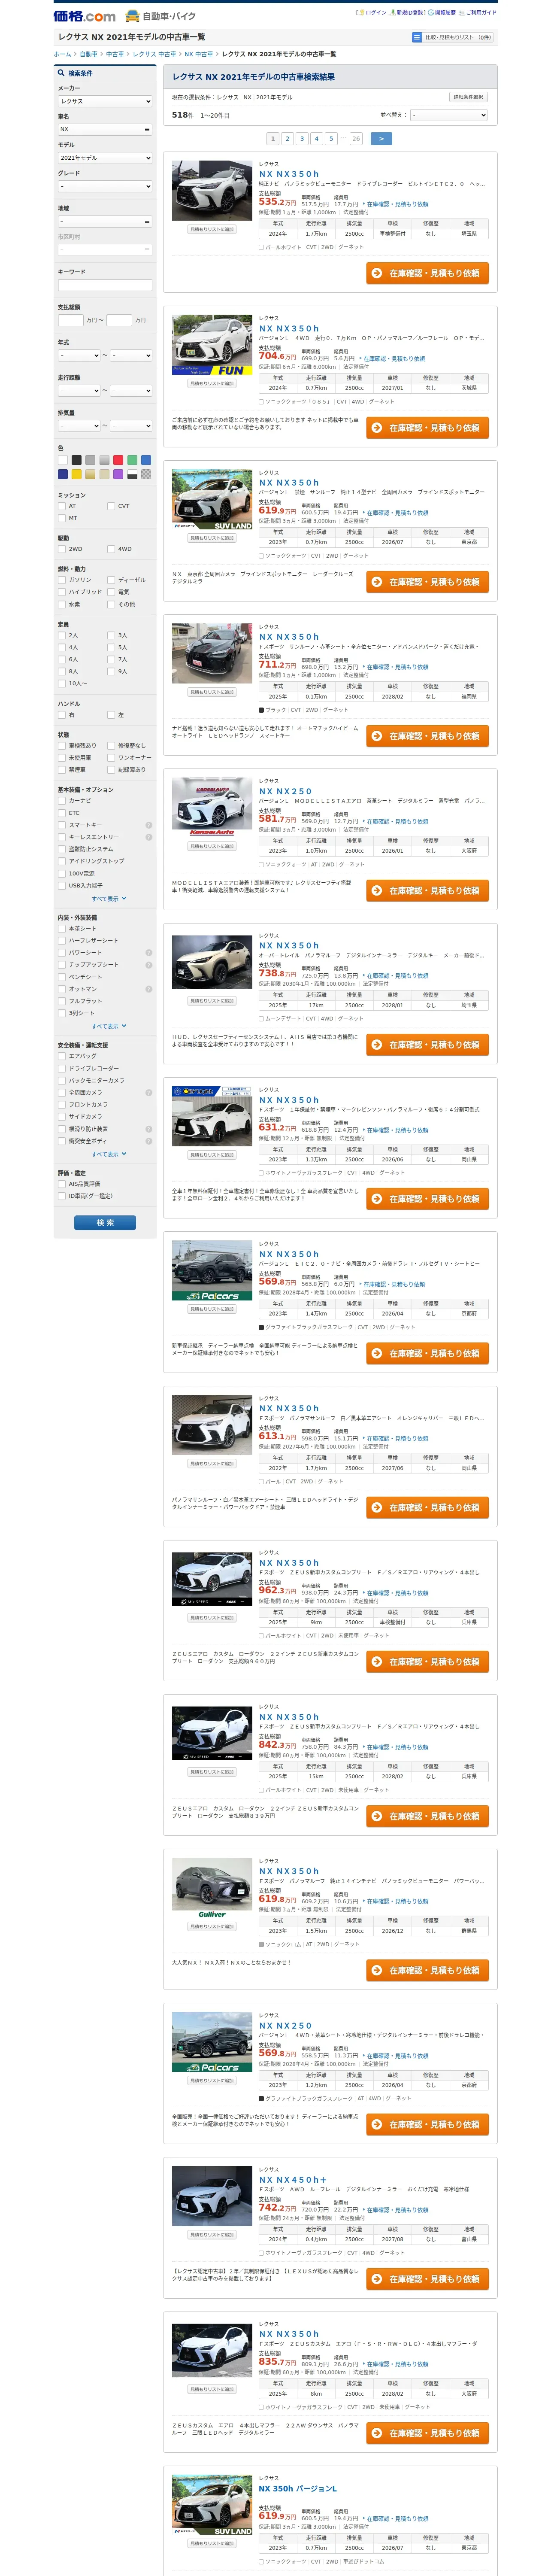
Task: Jump to last results page 26
Action: pos(356,139)
